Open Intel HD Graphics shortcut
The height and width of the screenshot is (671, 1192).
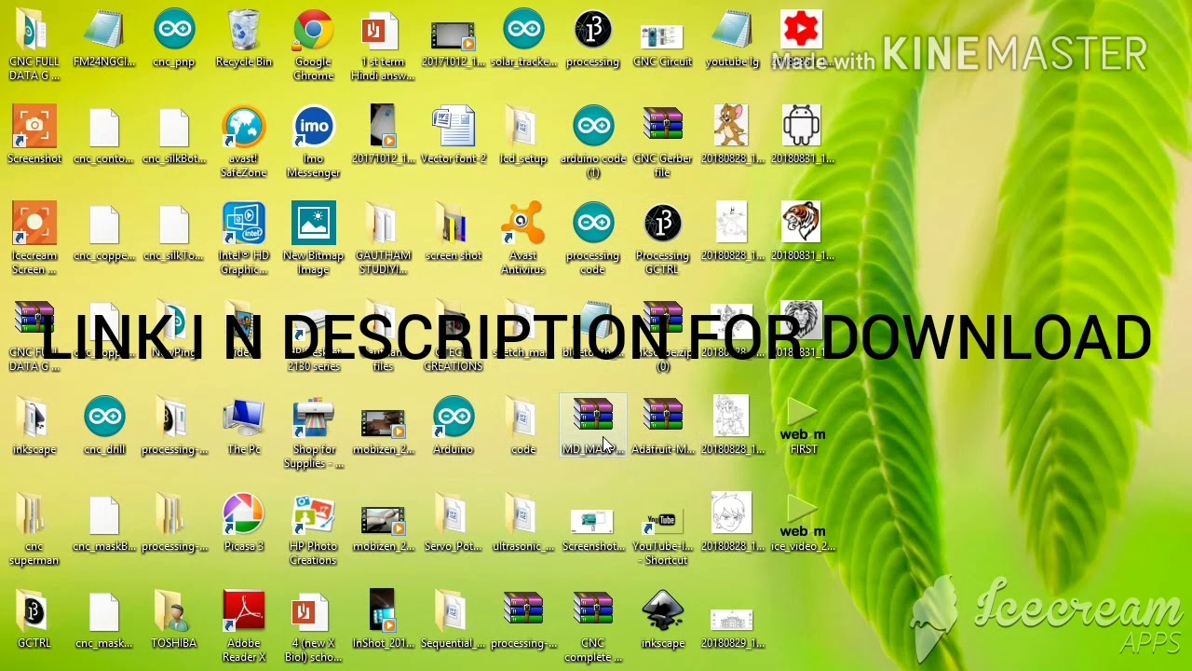[244, 240]
